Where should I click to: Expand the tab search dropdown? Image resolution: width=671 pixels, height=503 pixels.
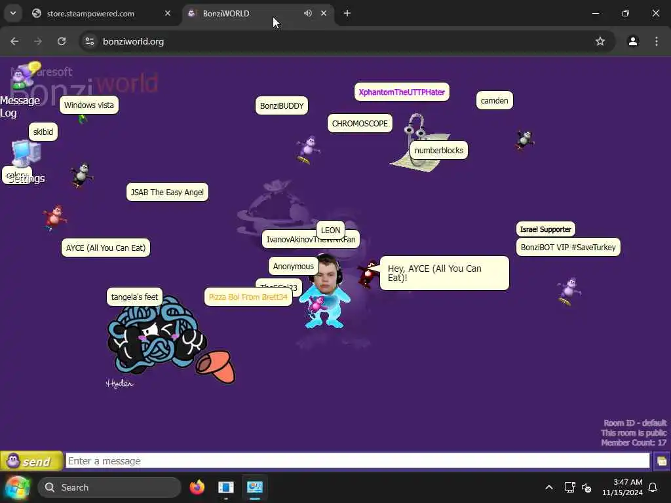(x=13, y=13)
